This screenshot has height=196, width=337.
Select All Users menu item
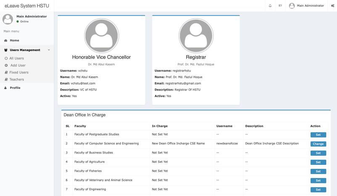pyautogui.click(x=17, y=58)
